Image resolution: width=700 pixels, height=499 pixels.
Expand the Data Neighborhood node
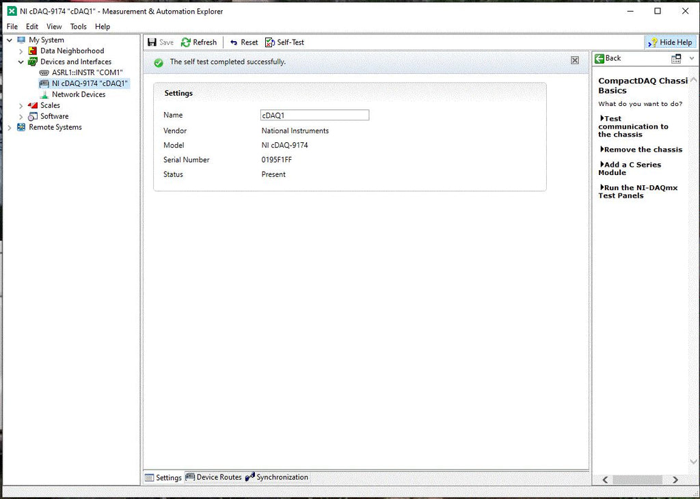pyautogui.click(x=21, y=51)
